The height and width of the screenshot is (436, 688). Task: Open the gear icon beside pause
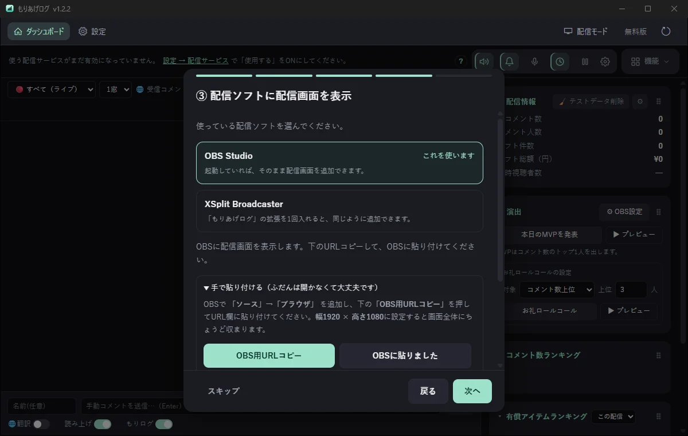[605, 61]
